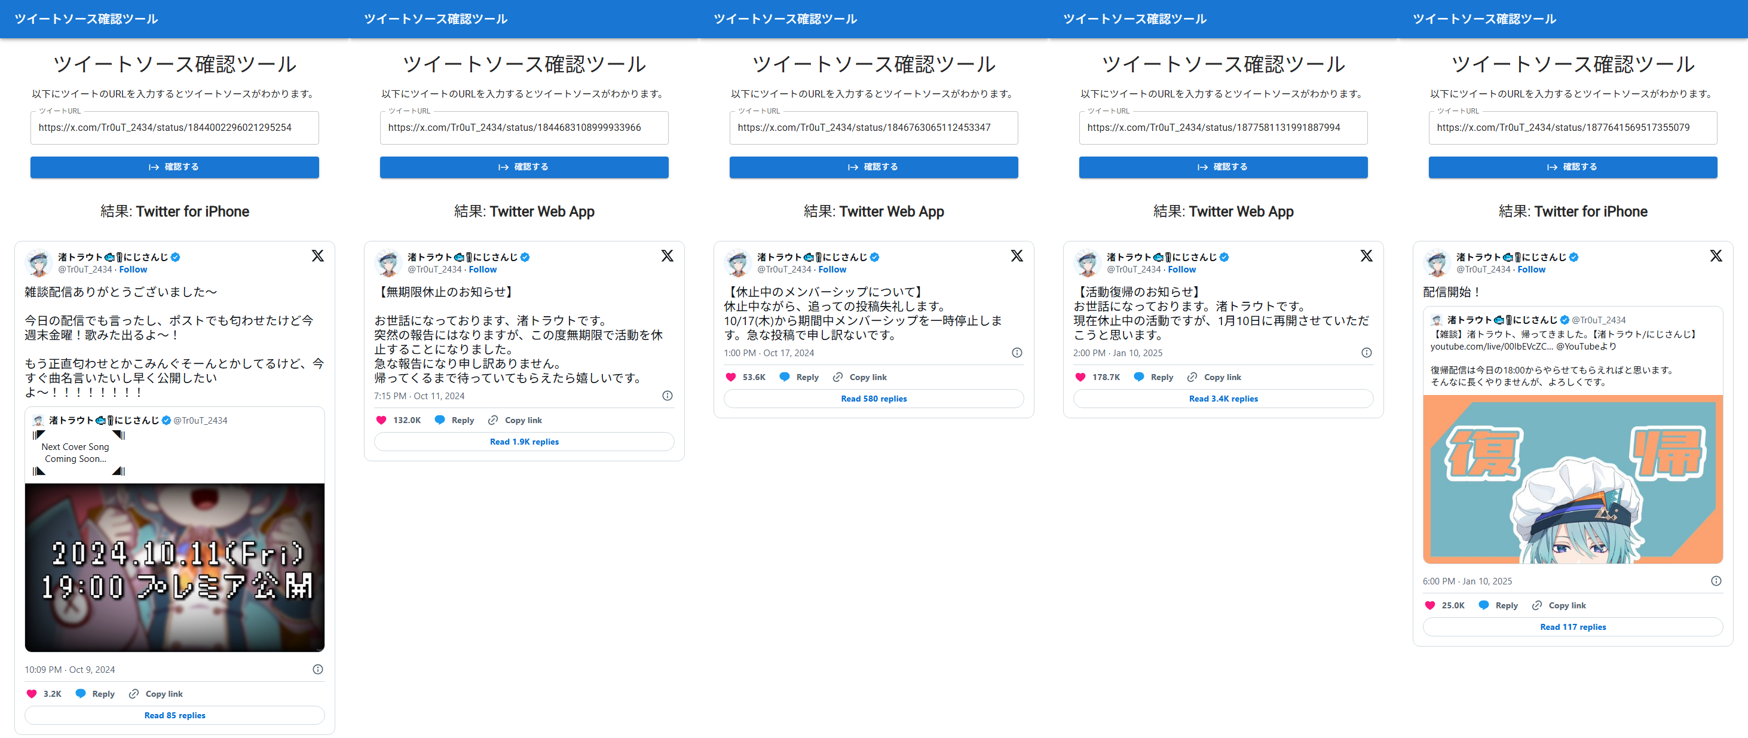Like the tweet with 178.7K likes
The image size is (1748, 738).
(x=1080, y=377)
